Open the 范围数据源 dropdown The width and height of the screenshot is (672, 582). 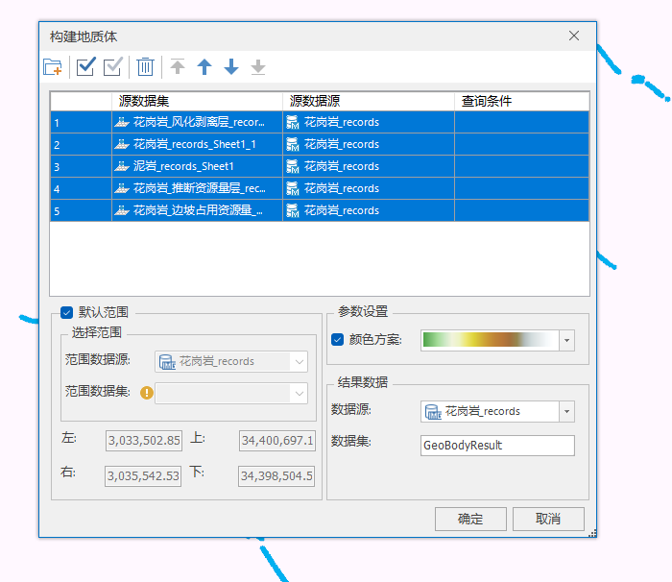pos(300,361)
